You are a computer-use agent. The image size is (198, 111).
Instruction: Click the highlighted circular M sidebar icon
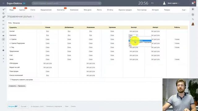(3, 39)
